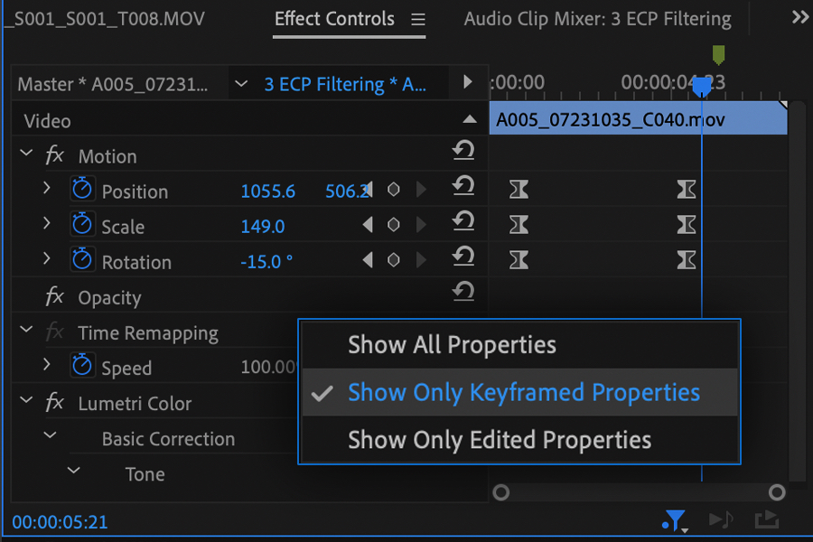Collapse the Basic Correction section
This screenshot has height=542, width=813.
point(50,437)
